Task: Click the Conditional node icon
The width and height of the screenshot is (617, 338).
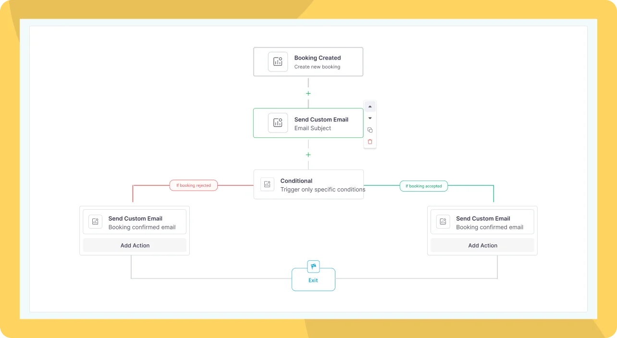Action: coord(267,184)
